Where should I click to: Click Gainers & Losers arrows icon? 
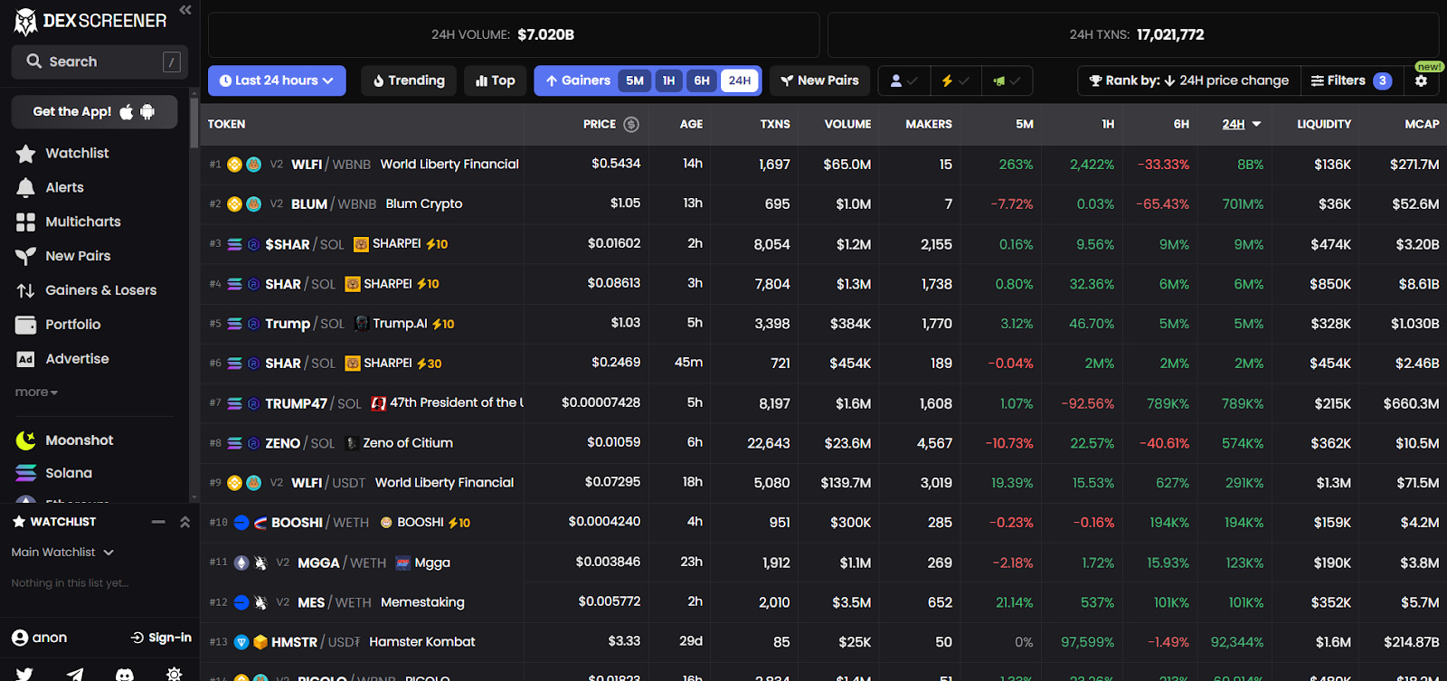click(x=25, y=290)
